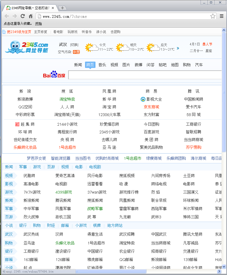Open the red 苏宁易购 link

pos(193,147)
